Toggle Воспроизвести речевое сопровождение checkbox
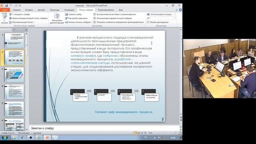 (94, 14)
